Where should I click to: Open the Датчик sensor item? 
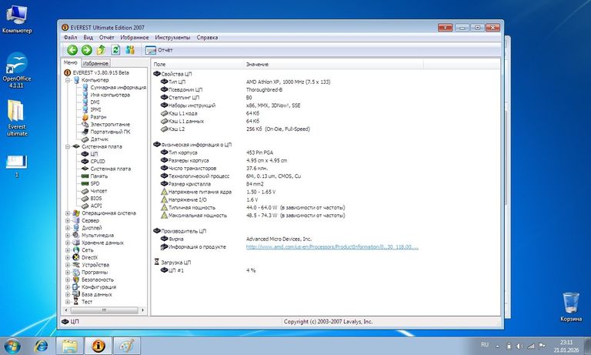[99, 139]
